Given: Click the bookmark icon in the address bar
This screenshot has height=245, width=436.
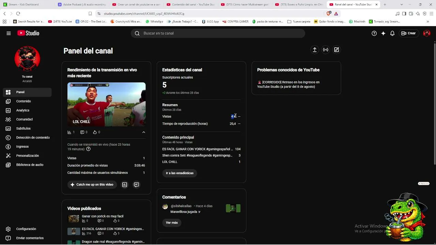Looking at the screenshot, I should (x=90, y=14).
